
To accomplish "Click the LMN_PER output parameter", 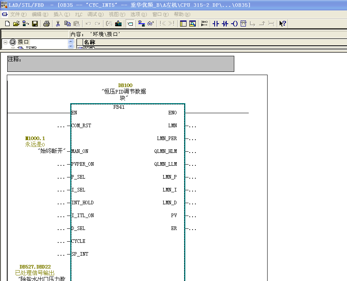I will pos(167,138).
